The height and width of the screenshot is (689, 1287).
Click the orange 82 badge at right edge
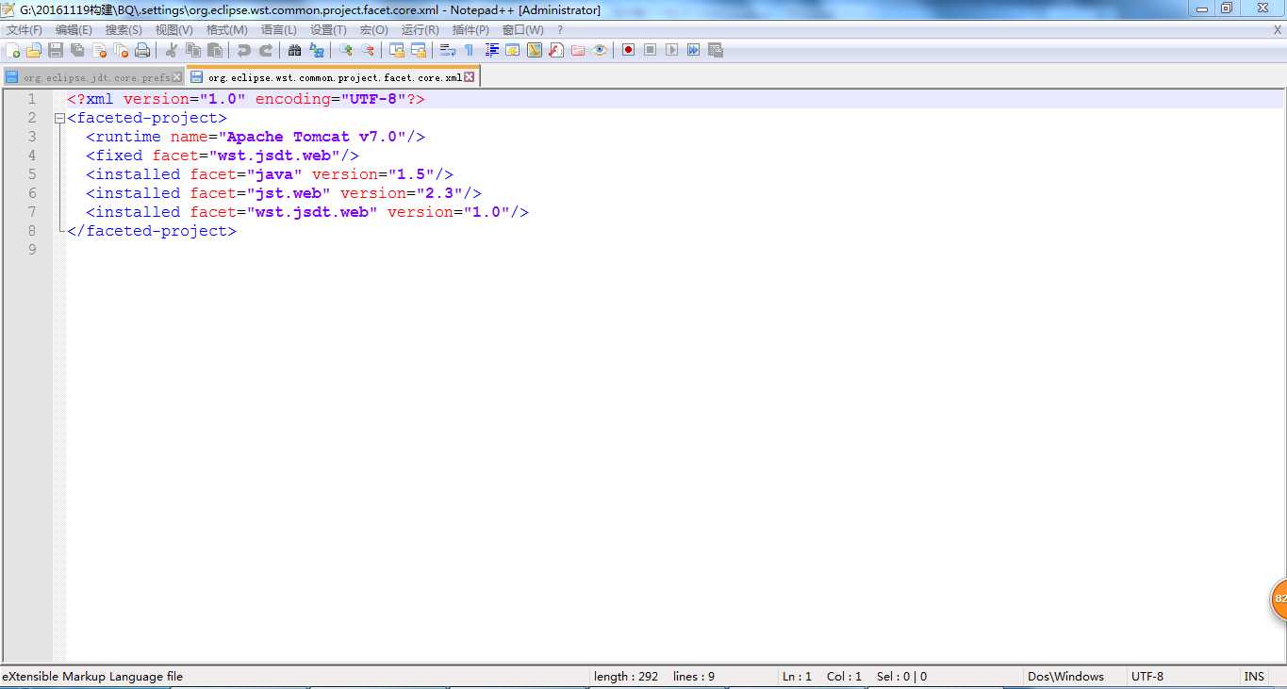click(1279, 599)
